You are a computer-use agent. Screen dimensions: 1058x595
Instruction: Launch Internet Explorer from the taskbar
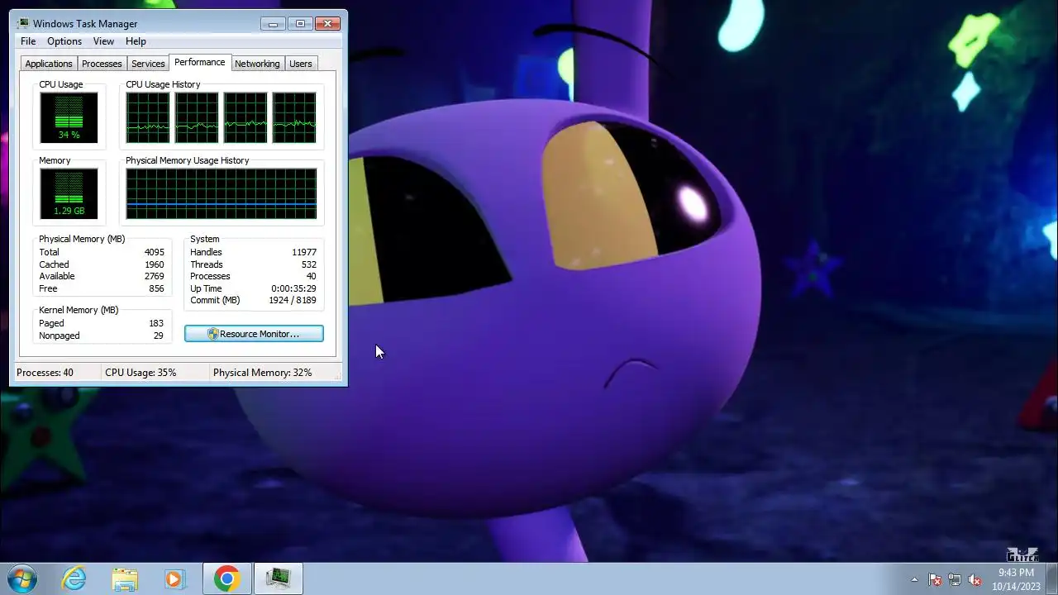(74, 578)
